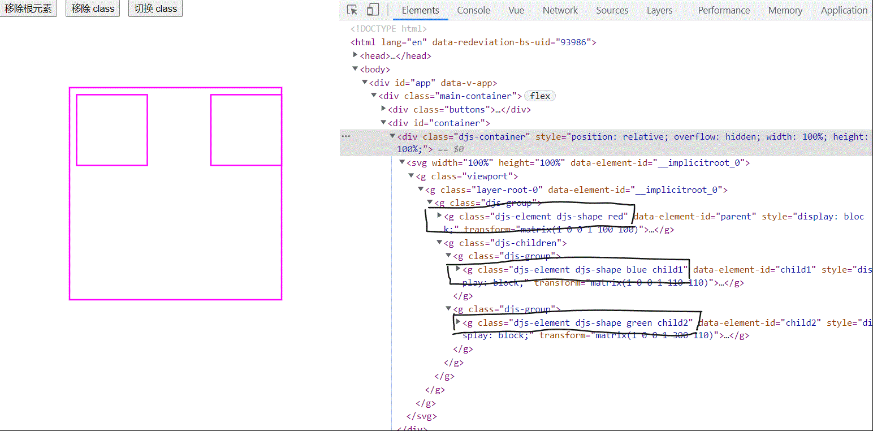Open the Console tab
This screenshot has height=431, width=873.
tap(473, 10)
